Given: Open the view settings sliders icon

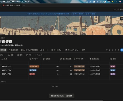Looking at the screenshot, I should pyautogui.click(x=118, y=50).
